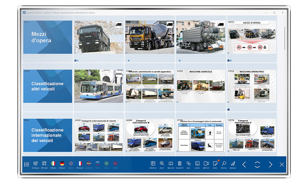The width and height of the screenshot is (304, 183).
Task: Go to previous slide with left chevron
Action: point(244,164)
